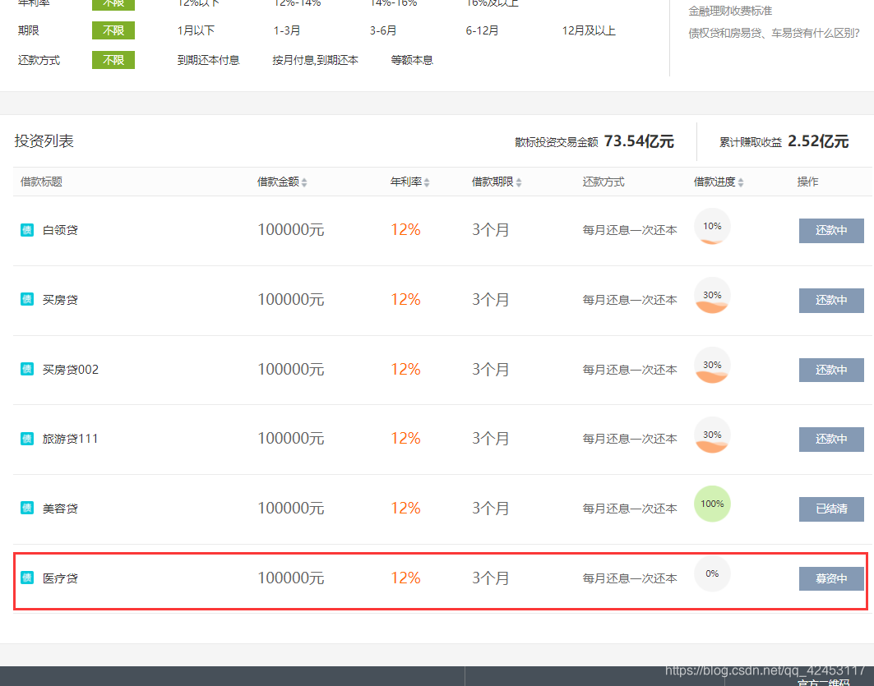874x686 pixels.
Task: Filter 期限 by 6-12月
Action: [482, 30]
